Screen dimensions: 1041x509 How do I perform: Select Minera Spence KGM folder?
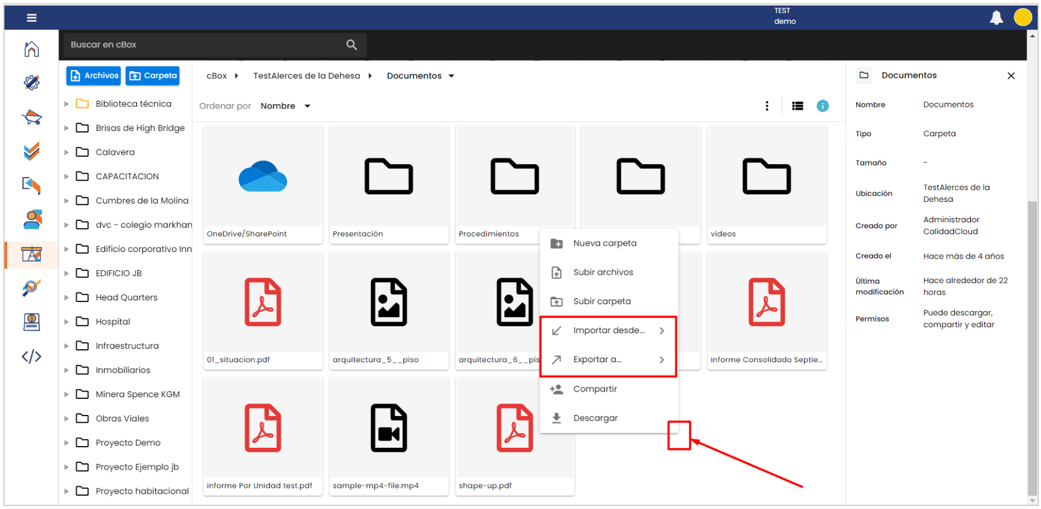coord(127,394)
